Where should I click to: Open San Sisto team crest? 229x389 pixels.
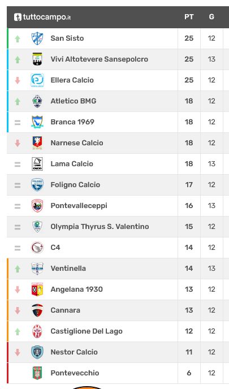click(37, 38)
